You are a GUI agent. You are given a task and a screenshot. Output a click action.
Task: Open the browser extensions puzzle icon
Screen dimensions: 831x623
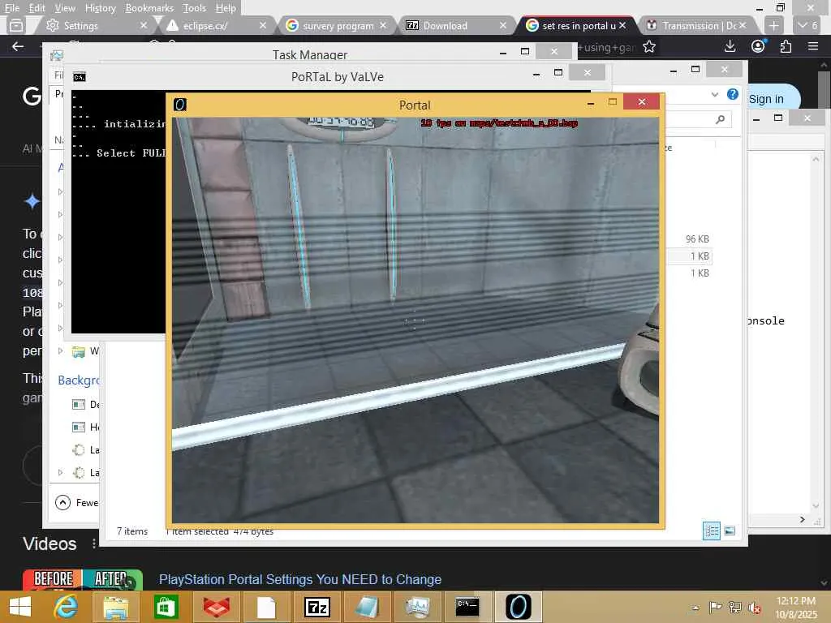(786, 46)
